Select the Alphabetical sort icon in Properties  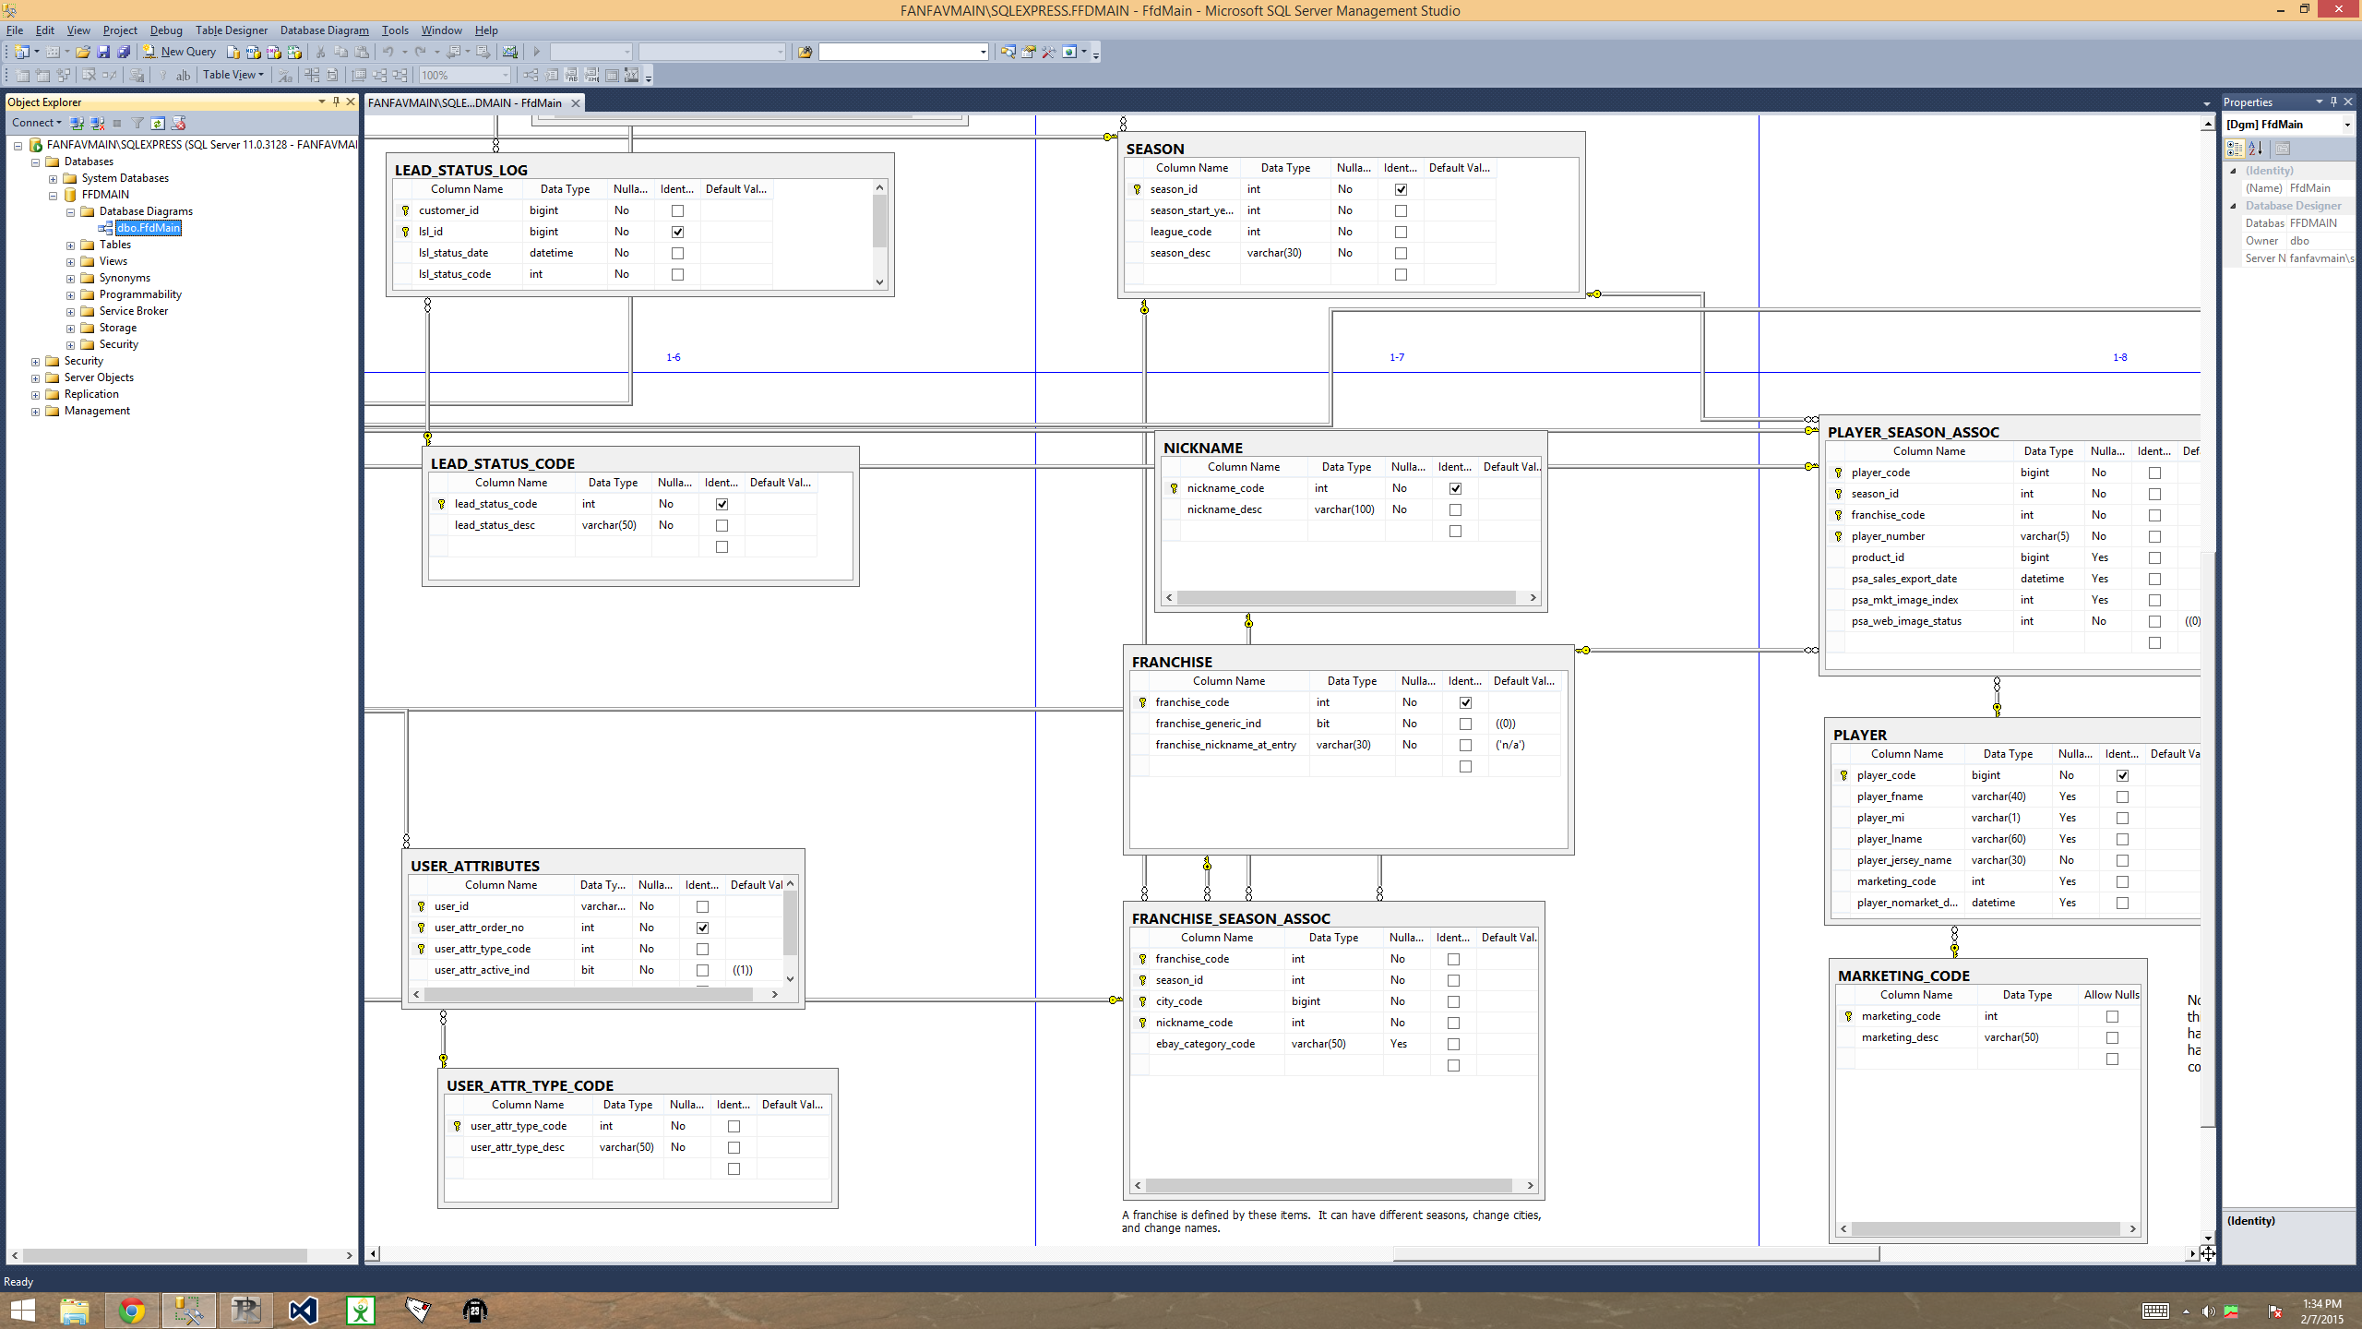click(2256, 149)
